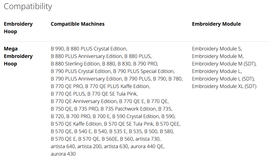Select Embroidery Module XL (SDT) entry
Screen dimensions: 268x160
(x=224, y=86)
